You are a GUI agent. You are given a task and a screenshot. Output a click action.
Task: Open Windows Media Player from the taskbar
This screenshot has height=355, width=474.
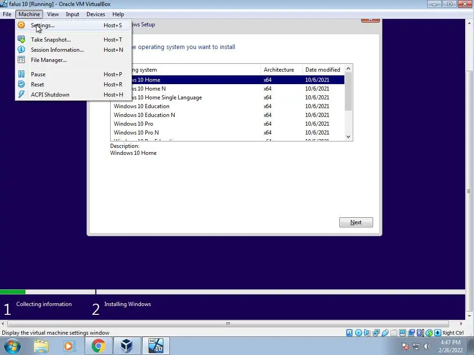tap(69, 346)
